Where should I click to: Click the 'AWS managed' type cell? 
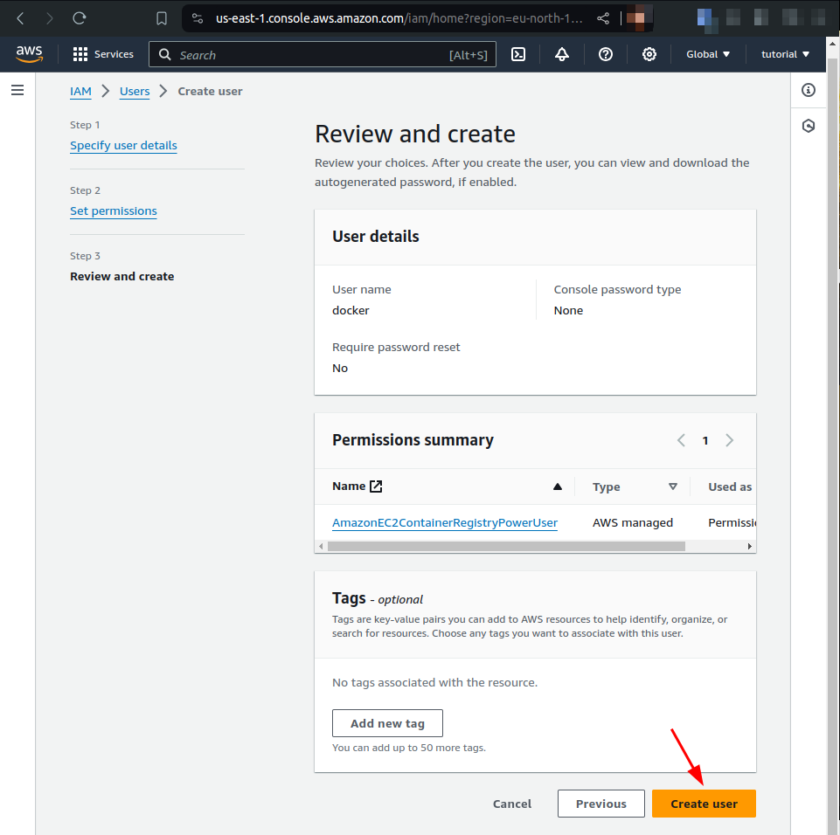[x=633, y=523]
